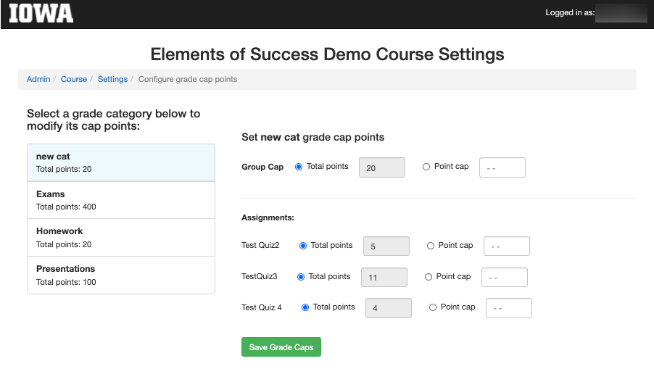The width and height of the screenshot is (654, 390).
Task: Choose the Homework grade category
Action: 121,238
